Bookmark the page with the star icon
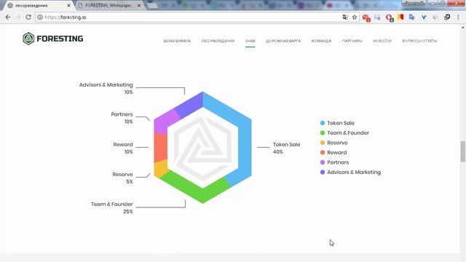The image size is (466, 262). pyautogui.click(x=355, y=17)
